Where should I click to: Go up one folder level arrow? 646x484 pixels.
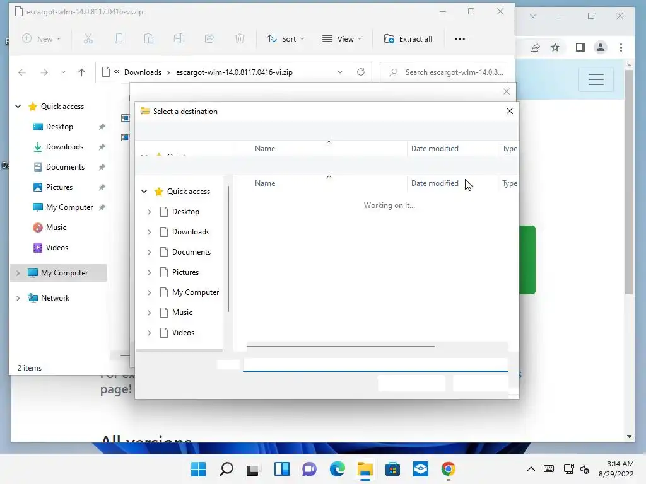pos(81,72)
